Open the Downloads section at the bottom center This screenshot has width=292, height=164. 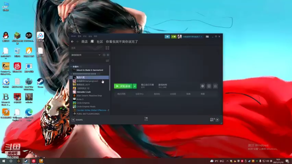point(146,119)
